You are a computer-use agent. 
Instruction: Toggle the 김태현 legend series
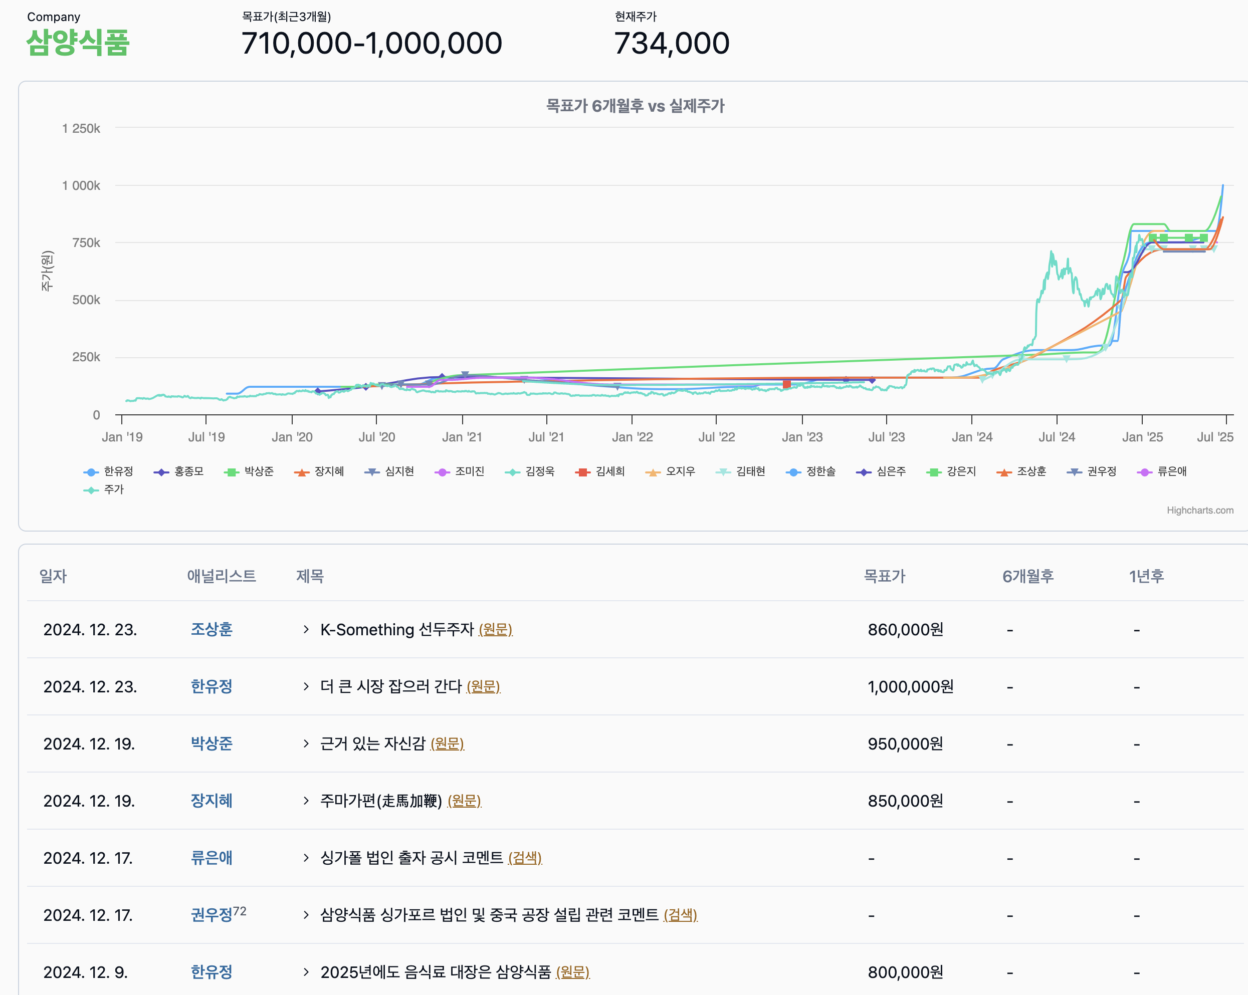coord(741,471)
